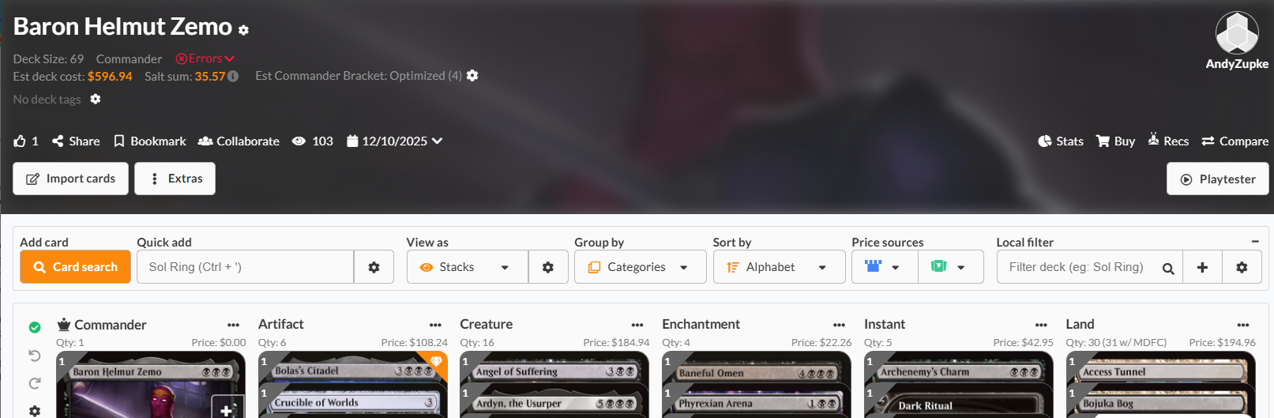Viewport: 1274px width, 418px height.
Task: Open the Sort by Alphabet dropdown
Action: 779,267
